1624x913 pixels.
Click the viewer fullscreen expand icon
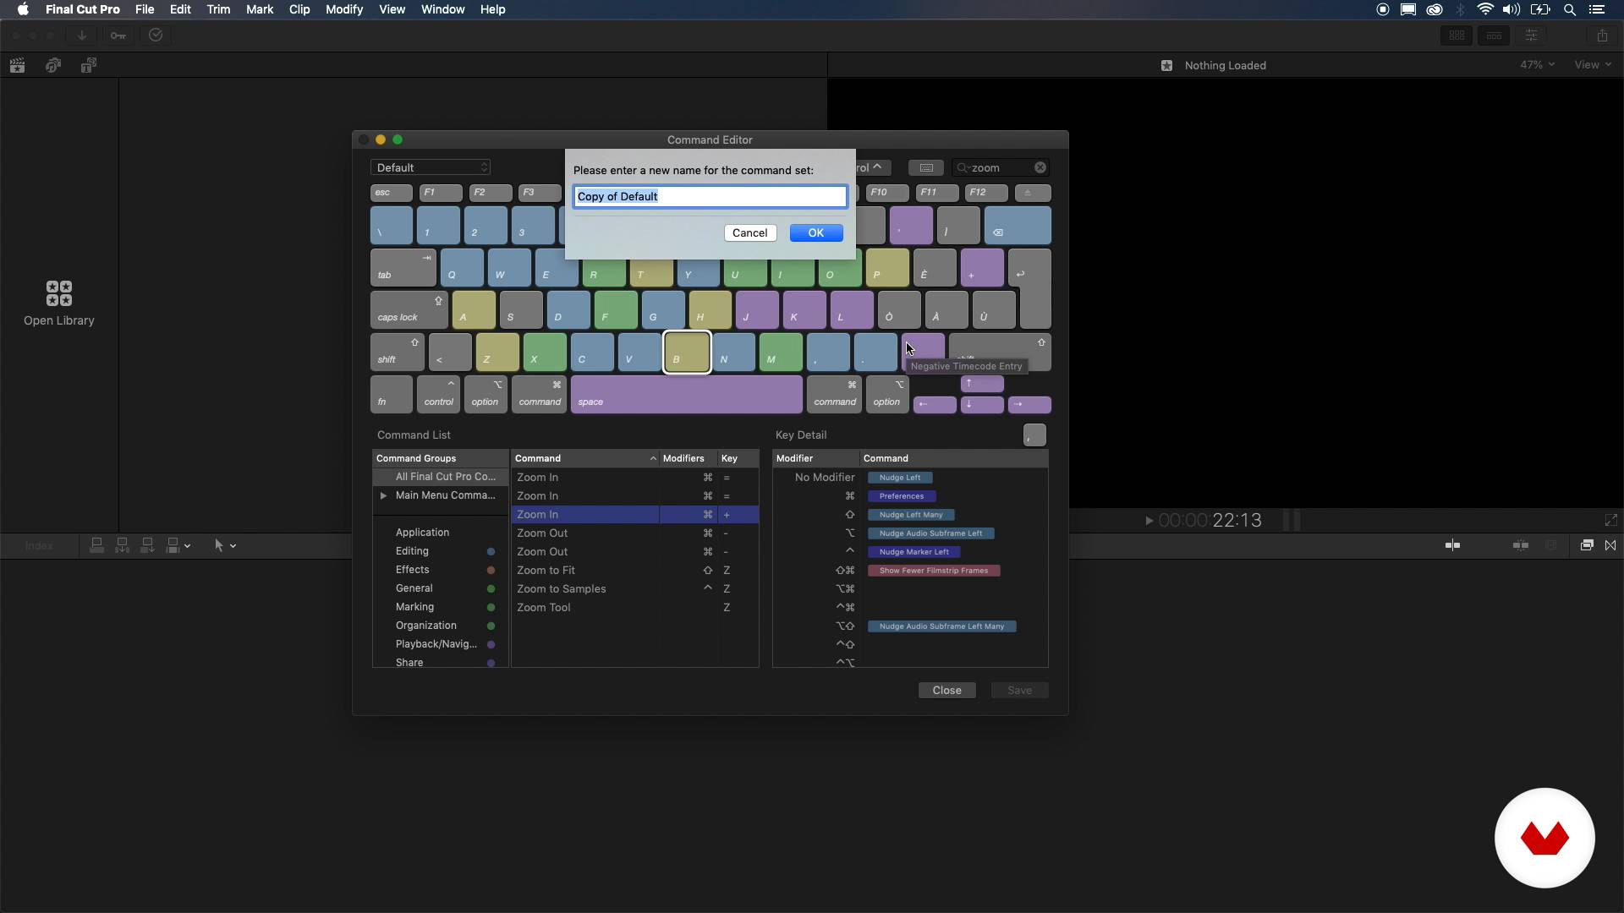click(1610, 521)
